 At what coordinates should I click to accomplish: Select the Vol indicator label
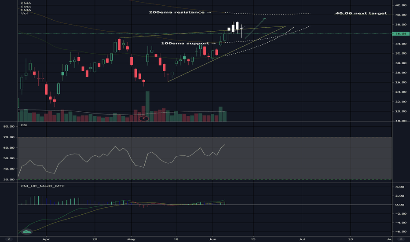[x=24, y=13]
